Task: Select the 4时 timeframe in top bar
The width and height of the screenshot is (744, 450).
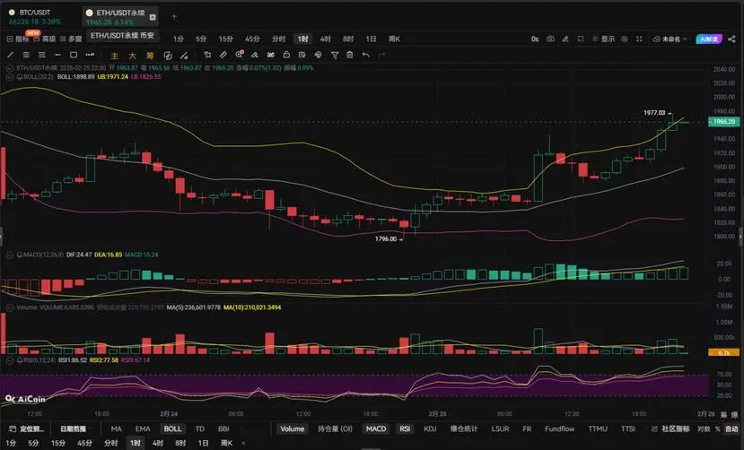Action: (x=325, y=39)
